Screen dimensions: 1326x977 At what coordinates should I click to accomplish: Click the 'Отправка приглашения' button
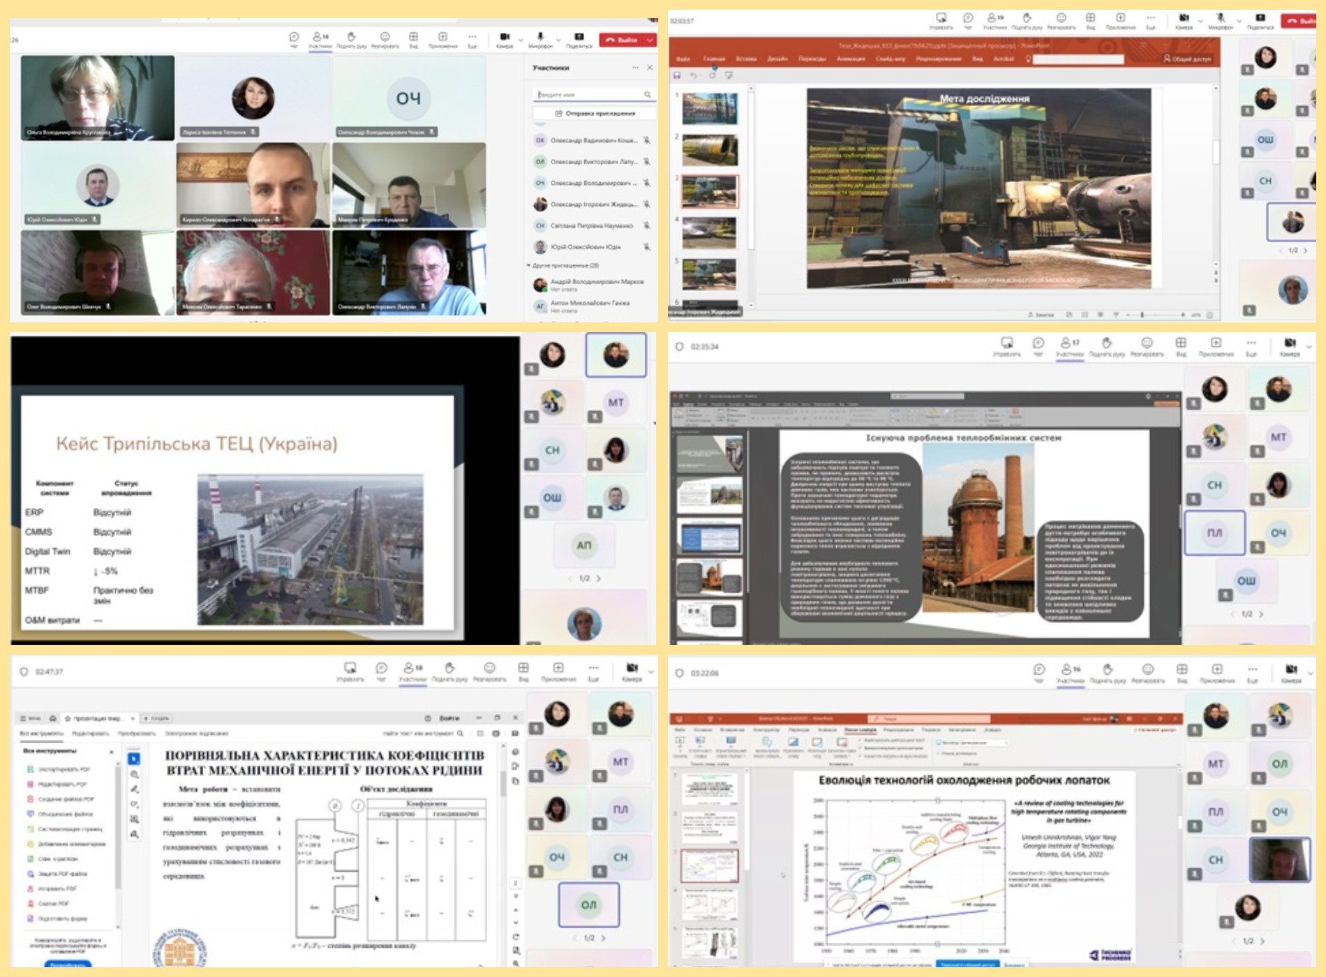pyautogui.click(x=595, y=113)
